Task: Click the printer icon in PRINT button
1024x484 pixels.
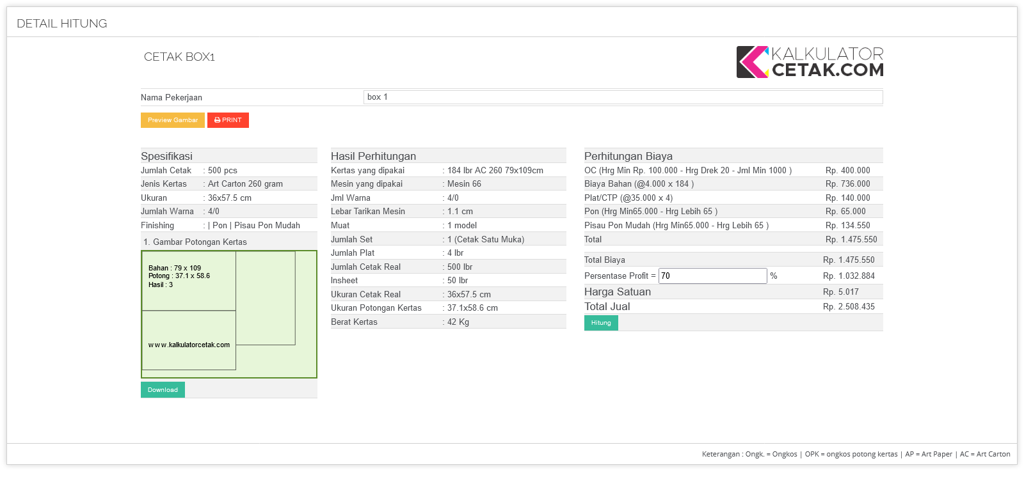Action: coord(217,120)
